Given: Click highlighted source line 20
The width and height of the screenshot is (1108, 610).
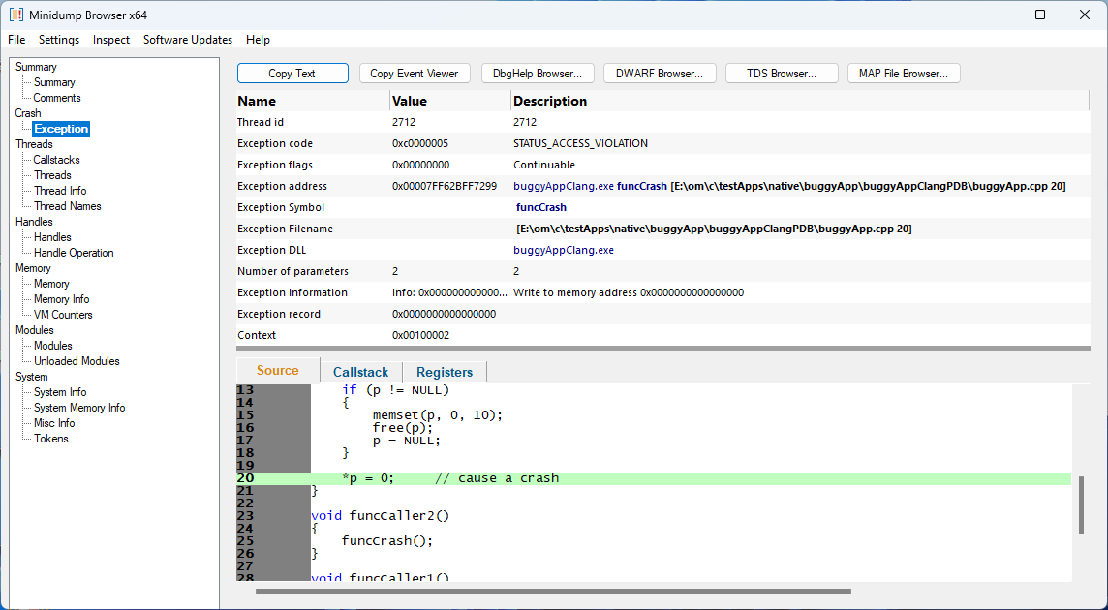Looking at the screenshot, I should click(x=654, y=478).
